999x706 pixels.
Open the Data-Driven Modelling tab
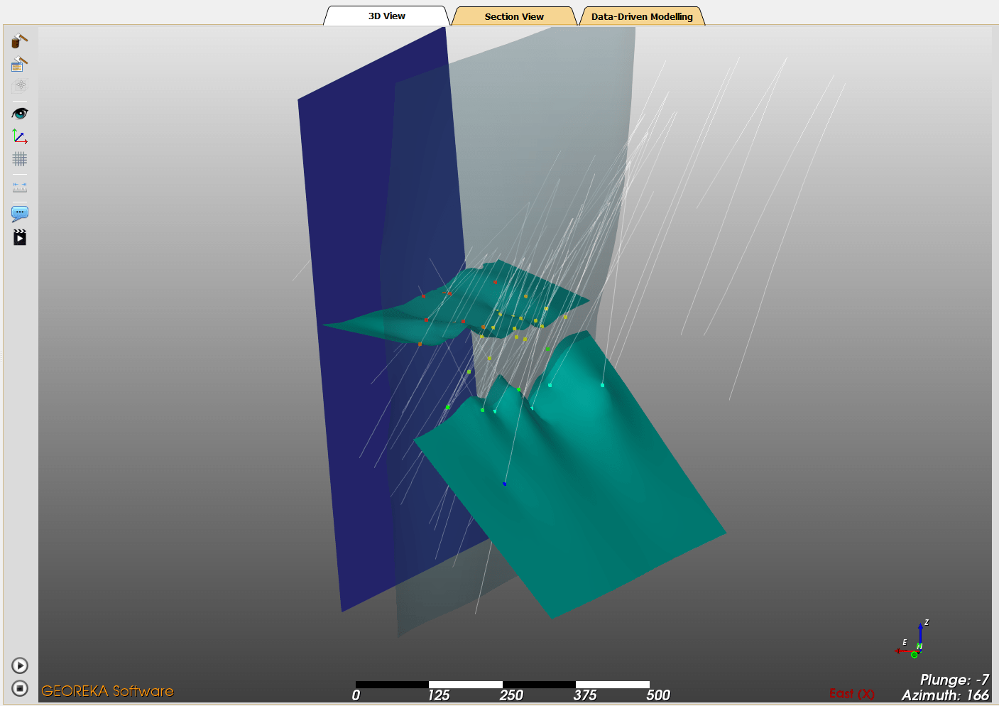[x=642, y=16]
